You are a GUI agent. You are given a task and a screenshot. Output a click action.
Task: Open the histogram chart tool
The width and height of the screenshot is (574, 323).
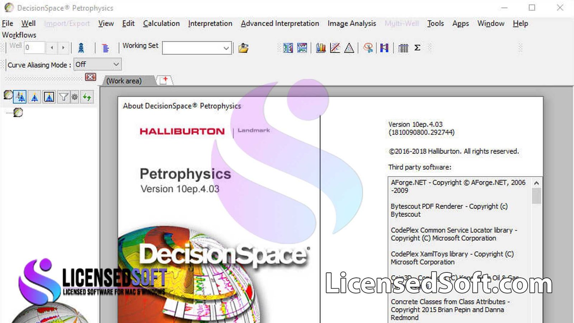(320, 47)
